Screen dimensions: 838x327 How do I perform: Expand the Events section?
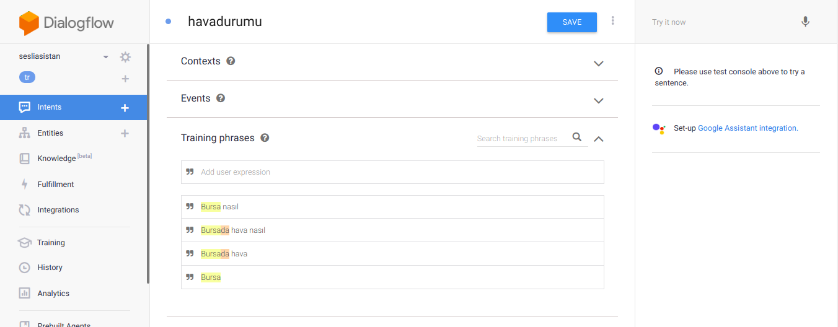click(x=598, y=100)
